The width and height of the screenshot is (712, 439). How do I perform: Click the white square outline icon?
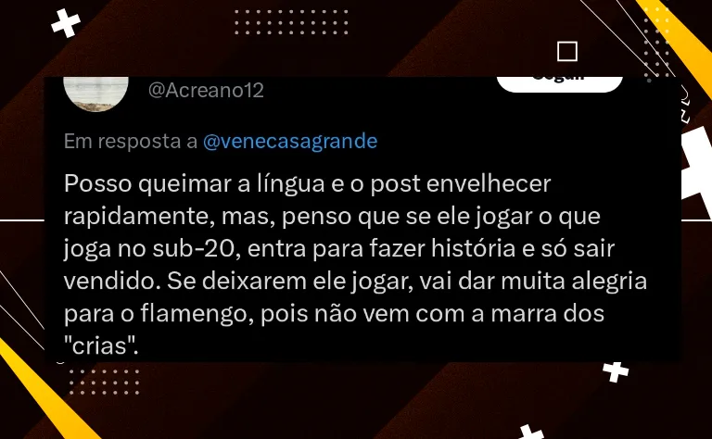(x=567, y=51)
